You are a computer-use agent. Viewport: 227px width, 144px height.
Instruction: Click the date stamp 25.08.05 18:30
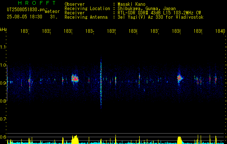25,17
